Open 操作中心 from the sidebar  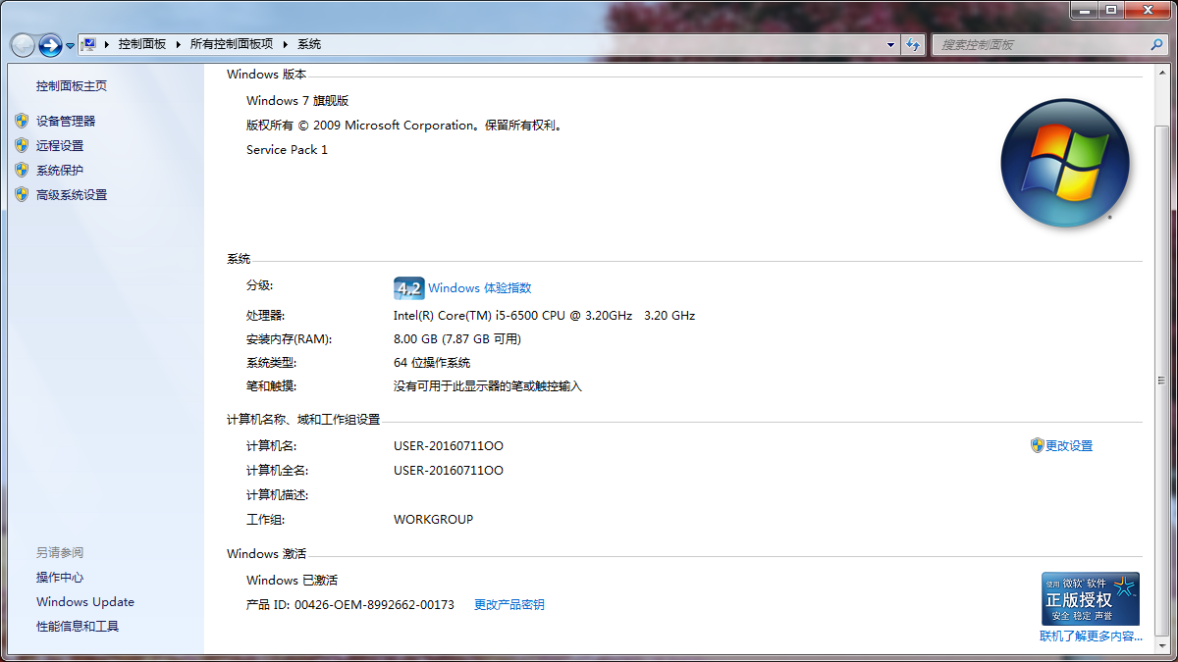pyautogui.click(x=60, y=578)
